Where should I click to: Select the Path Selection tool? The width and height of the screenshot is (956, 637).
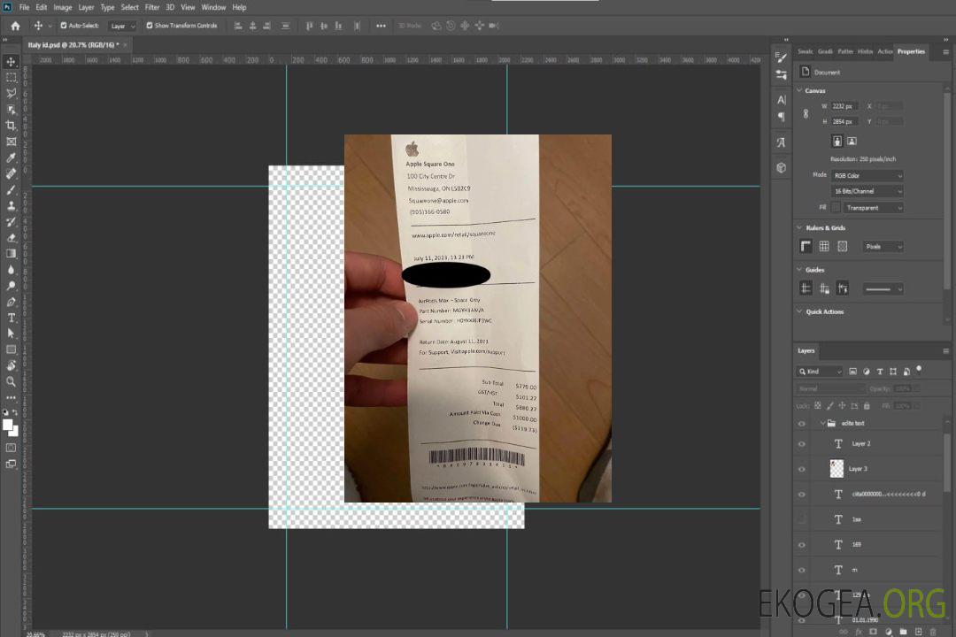pos(11,334)
